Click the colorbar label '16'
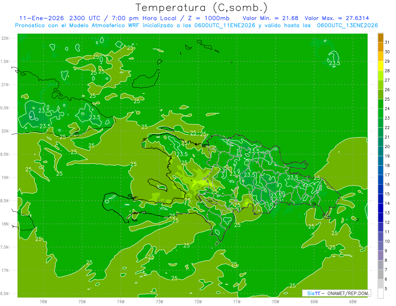The height and width of the screenshot is (306, 396). [x=387, y=185]
